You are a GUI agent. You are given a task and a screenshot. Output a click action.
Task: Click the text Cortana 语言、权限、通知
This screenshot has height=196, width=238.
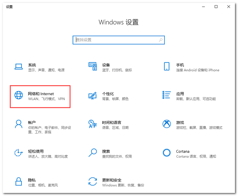pos(196,156)
